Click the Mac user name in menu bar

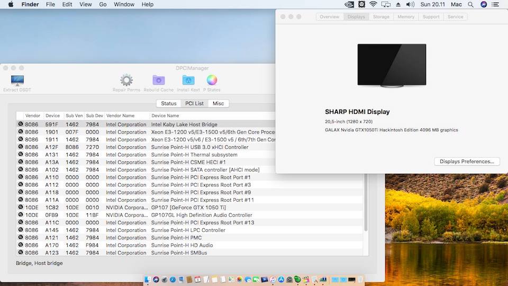pyautogui.click(x=456, y=4)
